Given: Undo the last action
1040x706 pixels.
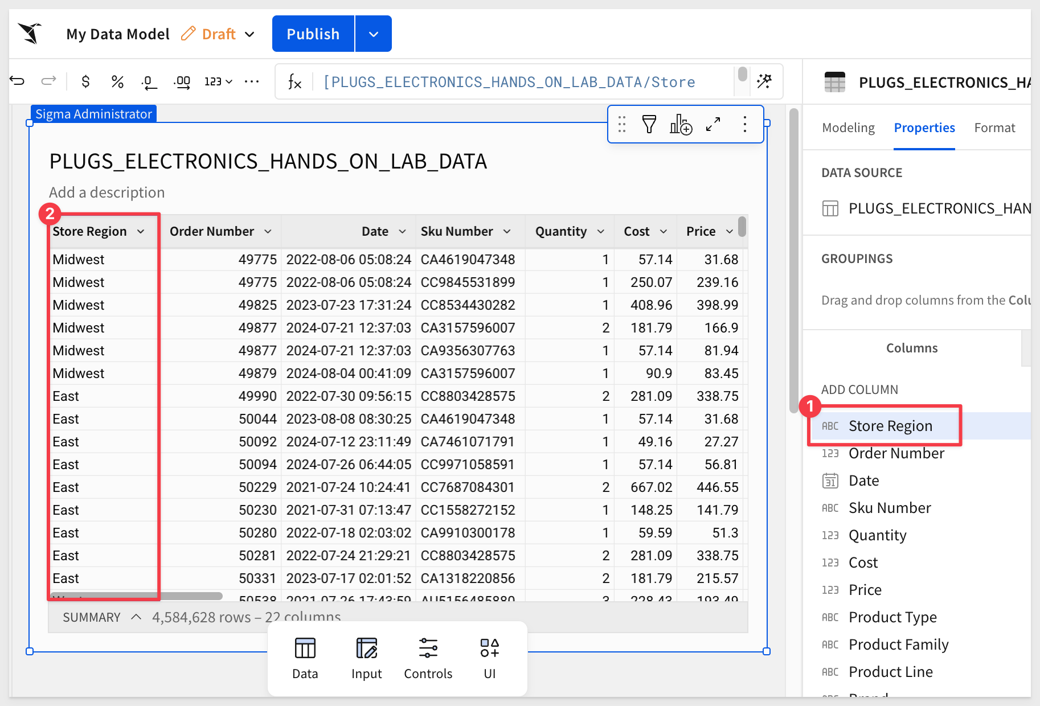Looking at the screenshot, I should [18, 81].
